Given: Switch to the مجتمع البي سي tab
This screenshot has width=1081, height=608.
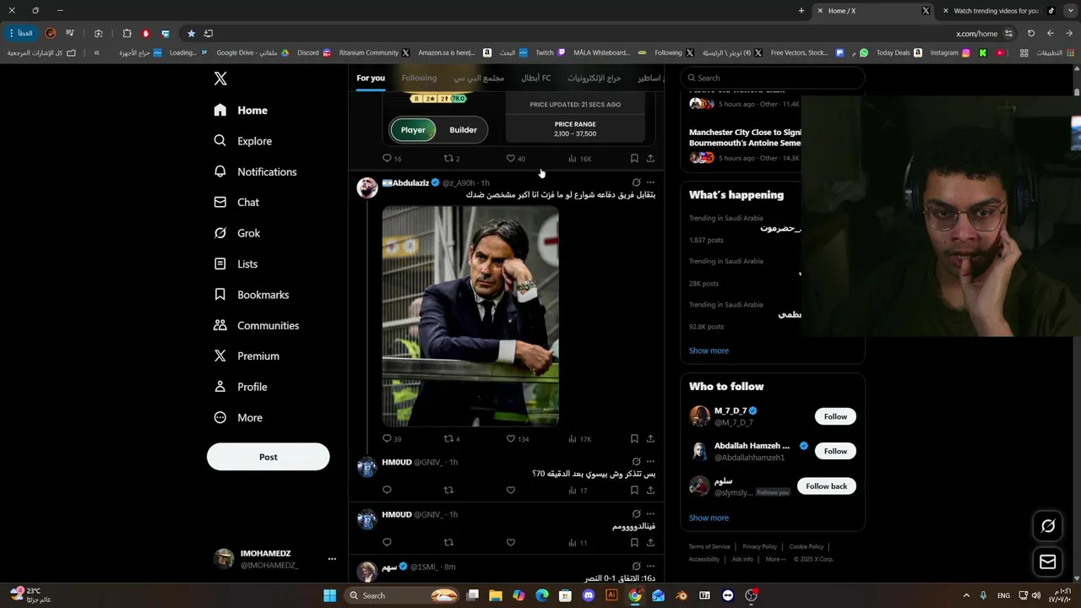Looking at the screenshot, I should coord(479,78).
